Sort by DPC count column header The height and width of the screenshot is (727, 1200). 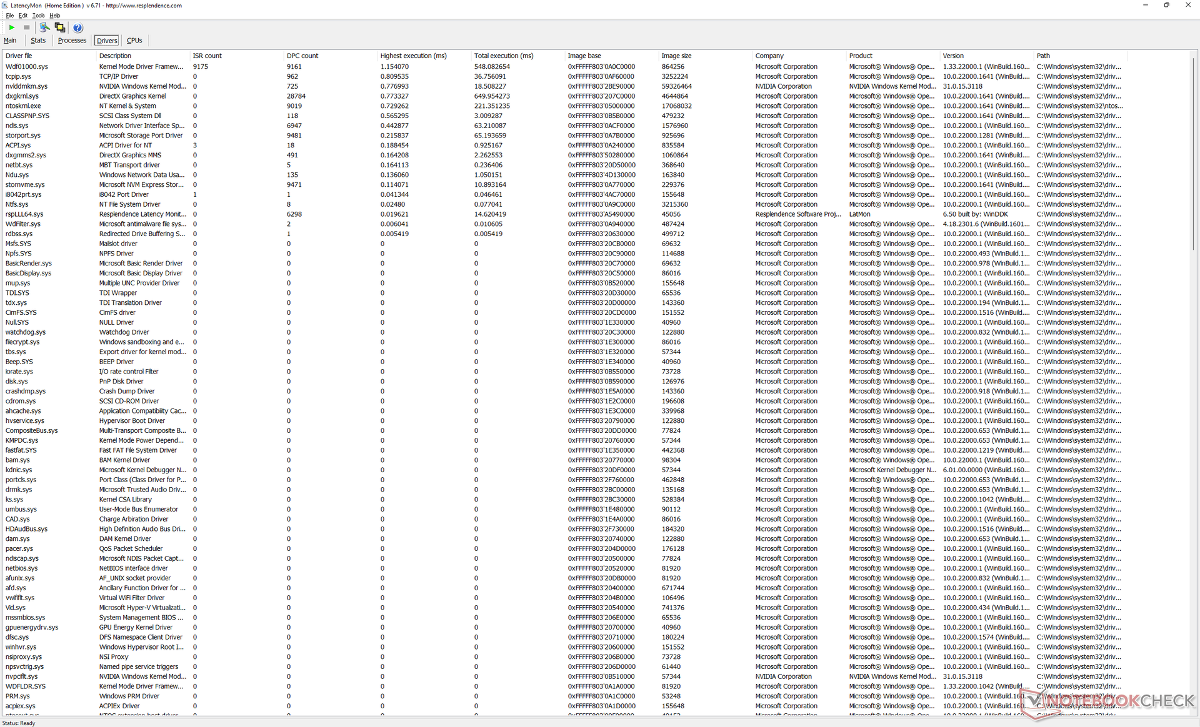click(330, 56)
